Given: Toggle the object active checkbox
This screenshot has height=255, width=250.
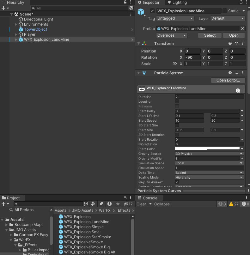Looking at the screenshot, I should [x=152, y=11].
